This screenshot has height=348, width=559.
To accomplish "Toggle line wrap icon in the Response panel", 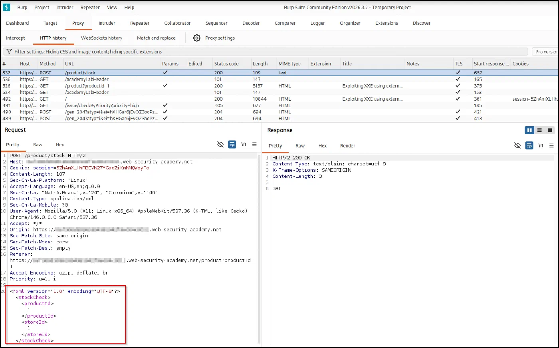I will tap(529, 145).
